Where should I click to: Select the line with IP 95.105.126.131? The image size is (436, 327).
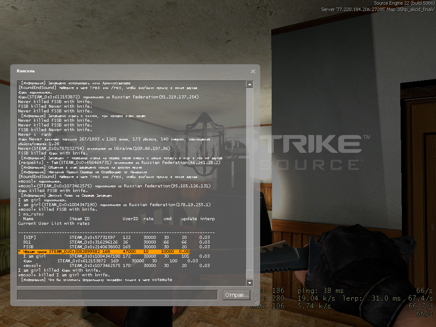[x=114, y=186]
